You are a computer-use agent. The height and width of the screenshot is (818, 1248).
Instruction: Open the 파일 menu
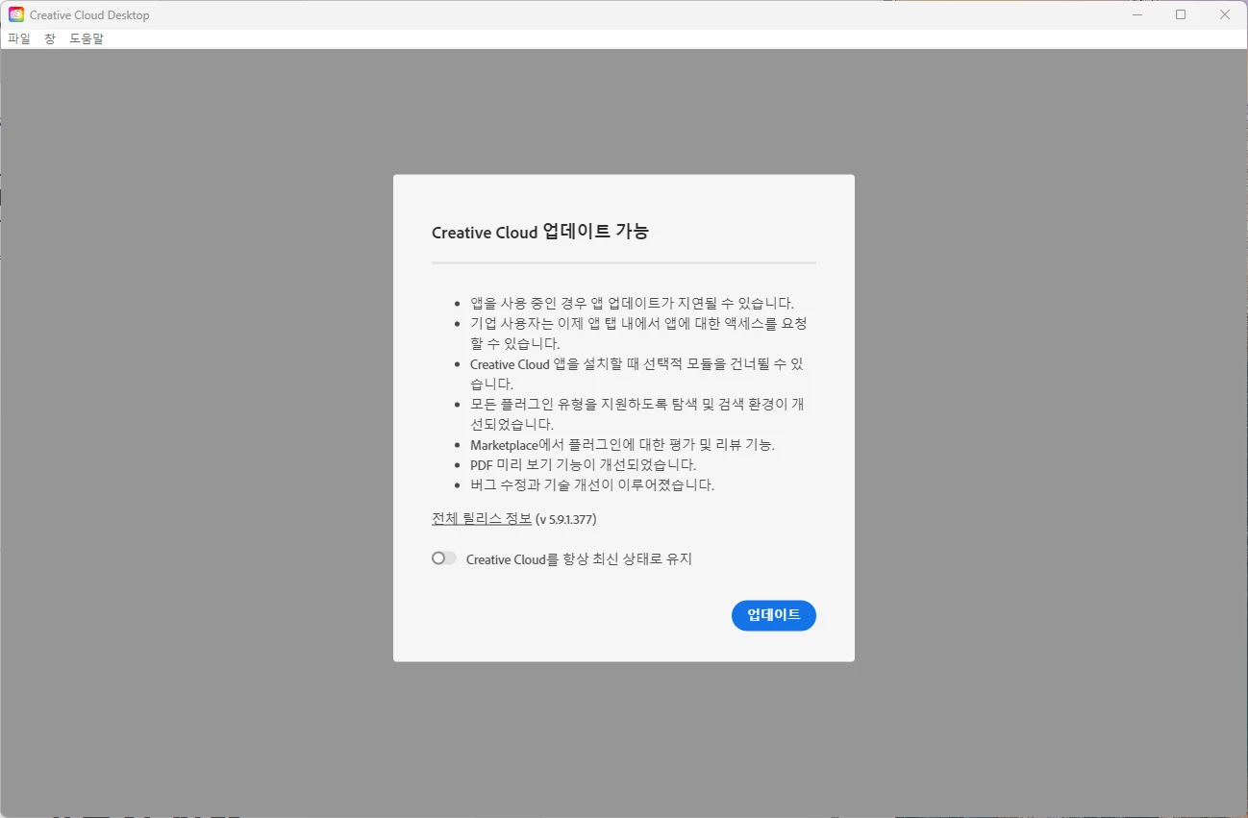[19, 38]
